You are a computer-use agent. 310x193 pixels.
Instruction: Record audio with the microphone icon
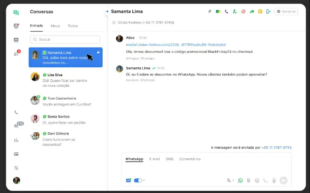274,181
